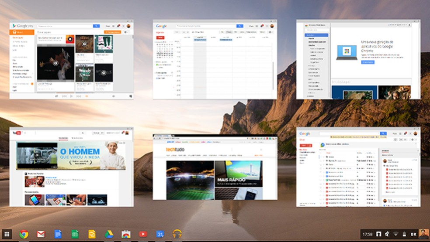The width and height of the screenshot is (430, 242).
Task: Open Google Slides from the shelf
Action: pyautogui.click(x=92, y=234)
